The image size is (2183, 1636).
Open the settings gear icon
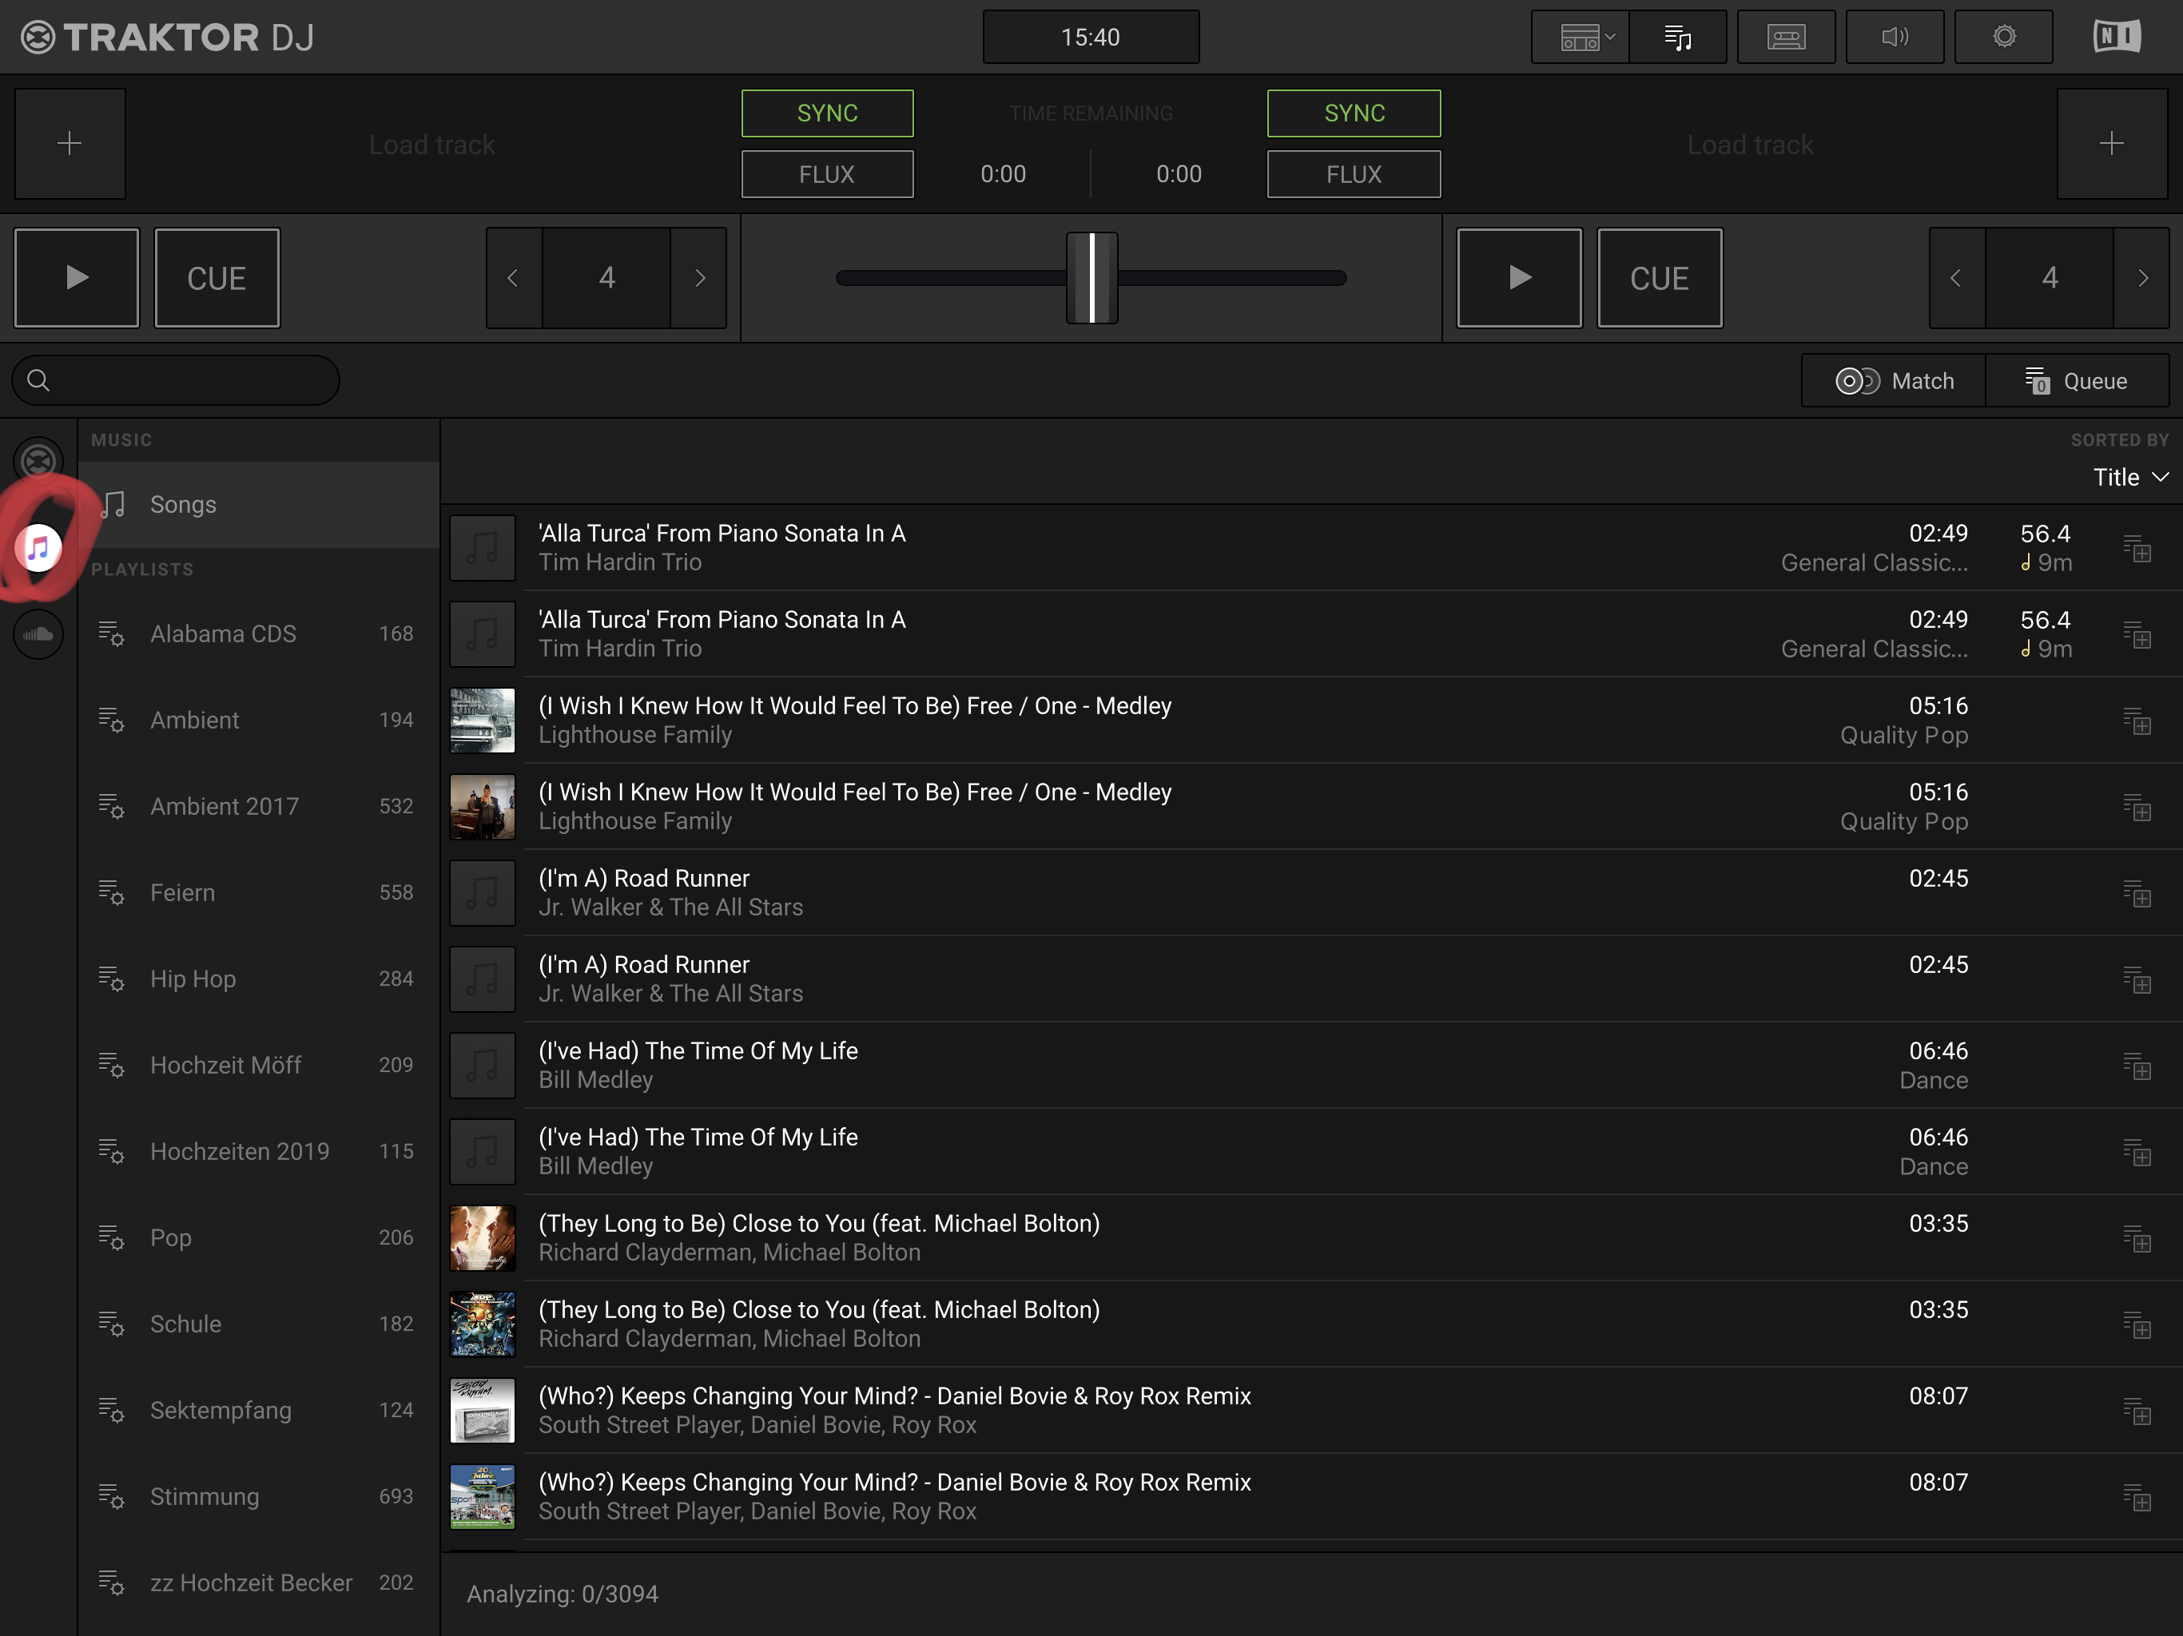[2003, 38]
